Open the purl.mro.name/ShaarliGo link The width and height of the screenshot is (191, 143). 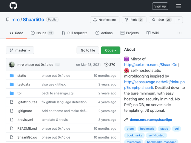pos(151,65)
